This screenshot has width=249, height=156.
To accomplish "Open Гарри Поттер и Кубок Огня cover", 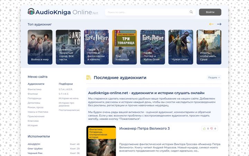I will pyautogui.click(x=153, y=47).
